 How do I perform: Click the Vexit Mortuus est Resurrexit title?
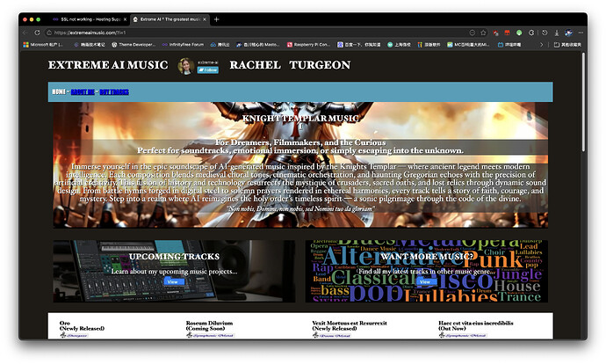(350, 325)
